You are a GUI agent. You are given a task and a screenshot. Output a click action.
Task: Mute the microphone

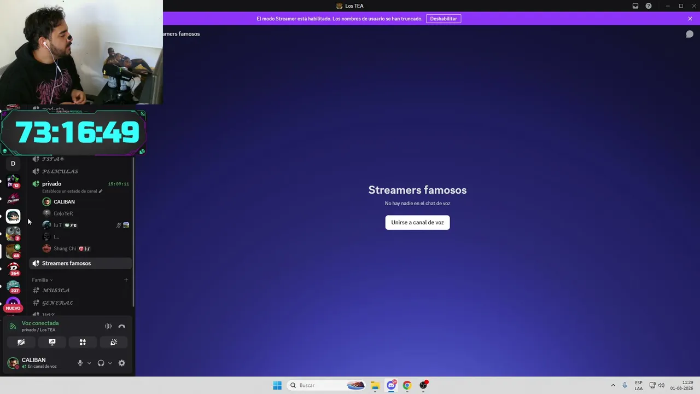coord(80,363)
